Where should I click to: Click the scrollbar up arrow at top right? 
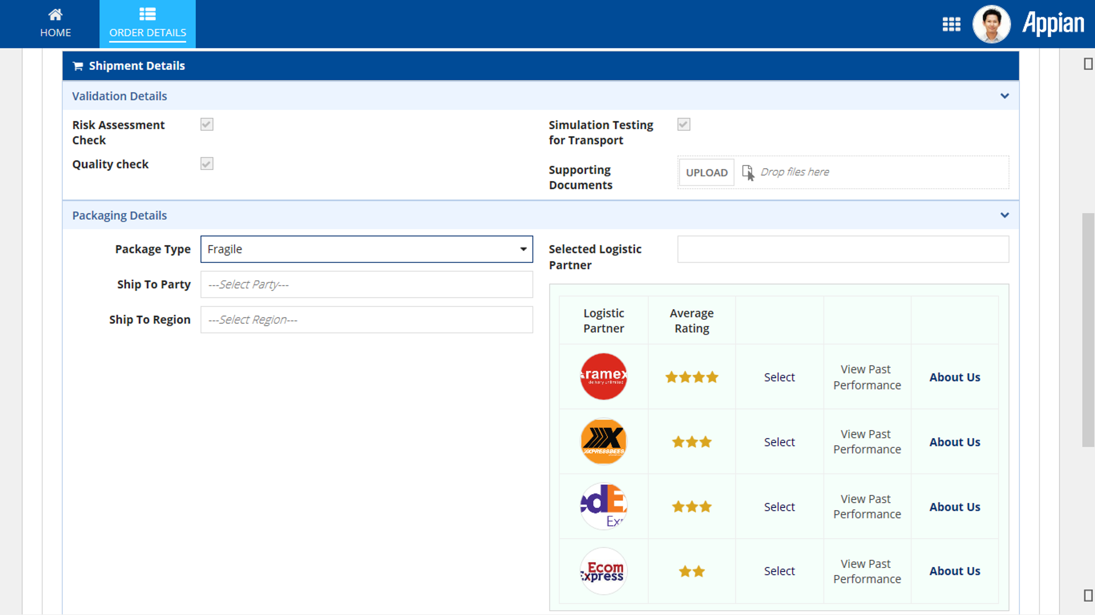click(x=1088, y=64)
